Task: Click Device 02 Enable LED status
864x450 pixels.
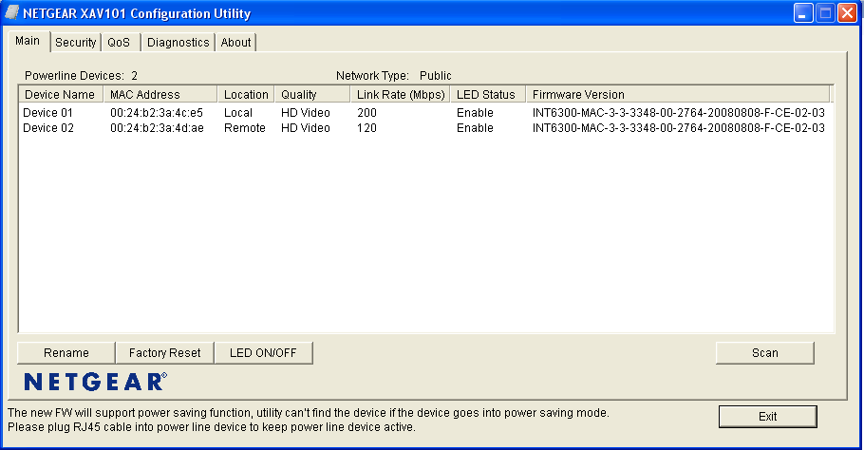Action: [x=475, y=128]
